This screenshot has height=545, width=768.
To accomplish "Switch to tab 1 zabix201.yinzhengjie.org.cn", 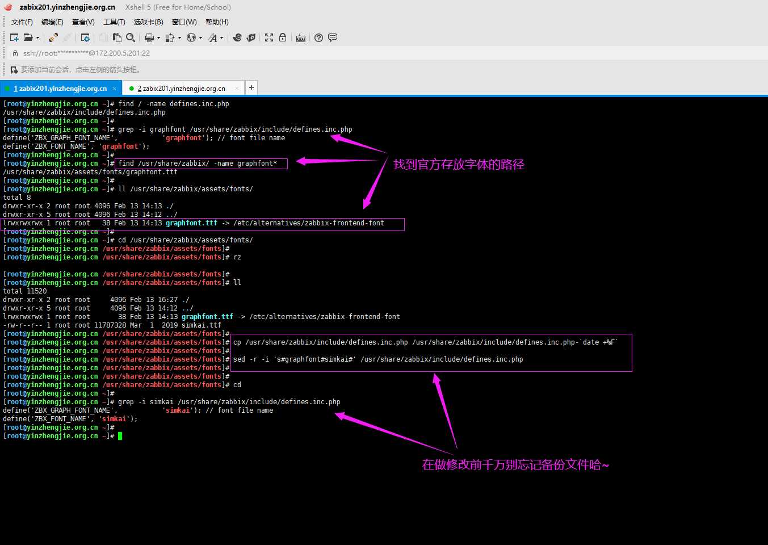I will (60, 89).
